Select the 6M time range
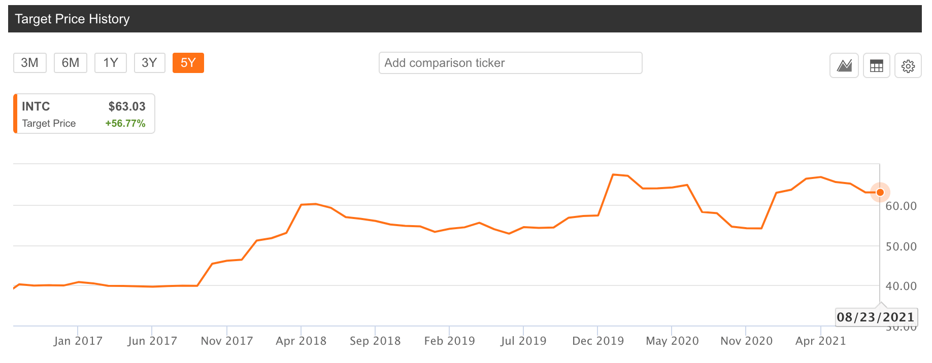This screenshot has width=932, height=363. (71, 62)
